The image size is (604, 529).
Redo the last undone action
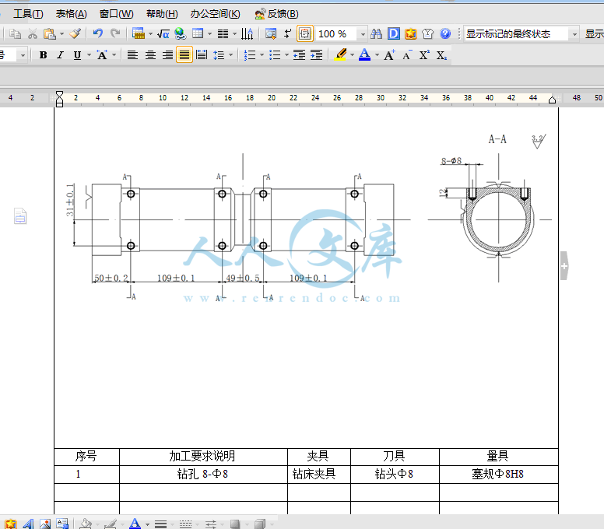click(115, 33)
